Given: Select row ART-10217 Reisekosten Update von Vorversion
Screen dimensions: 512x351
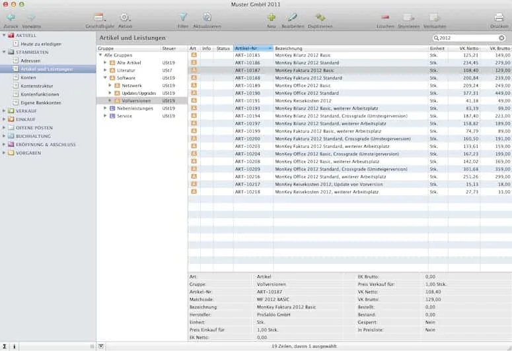Looking at the screenshot, I should click(350, 184).
